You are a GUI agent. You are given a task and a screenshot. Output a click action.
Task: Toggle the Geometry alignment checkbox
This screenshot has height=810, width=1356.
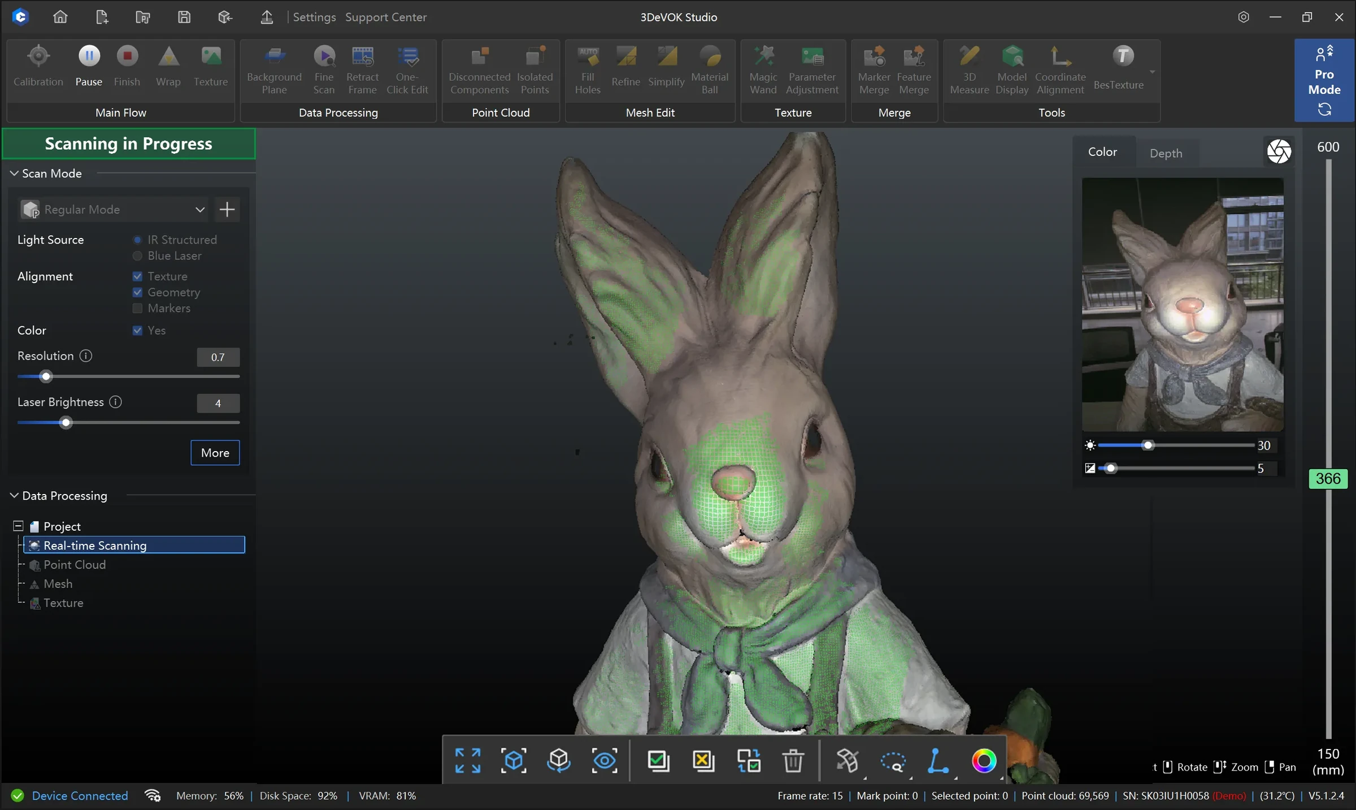point(137,292)
